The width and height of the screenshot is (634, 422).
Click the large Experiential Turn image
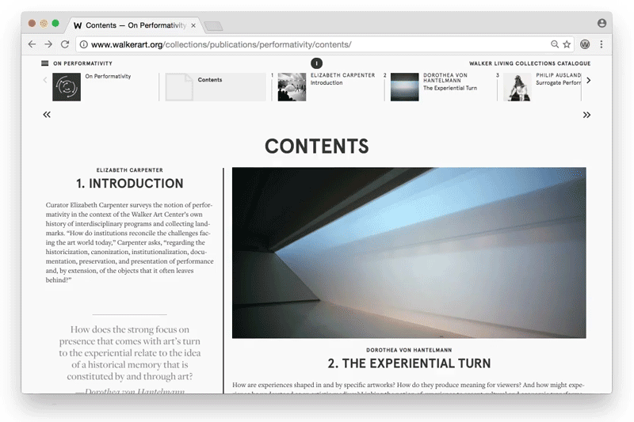409,253
